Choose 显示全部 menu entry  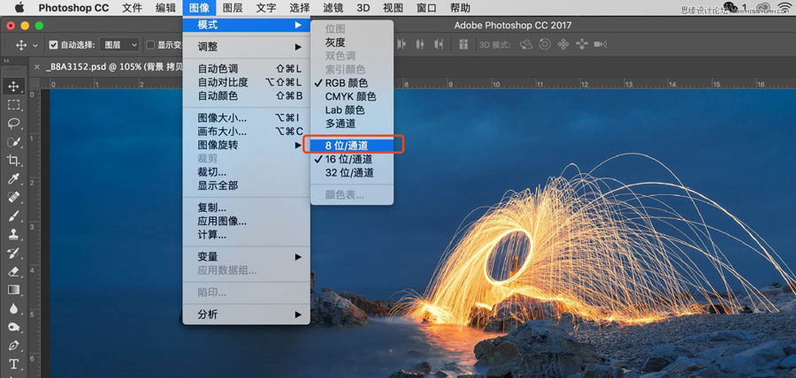(x=247, y=185)
